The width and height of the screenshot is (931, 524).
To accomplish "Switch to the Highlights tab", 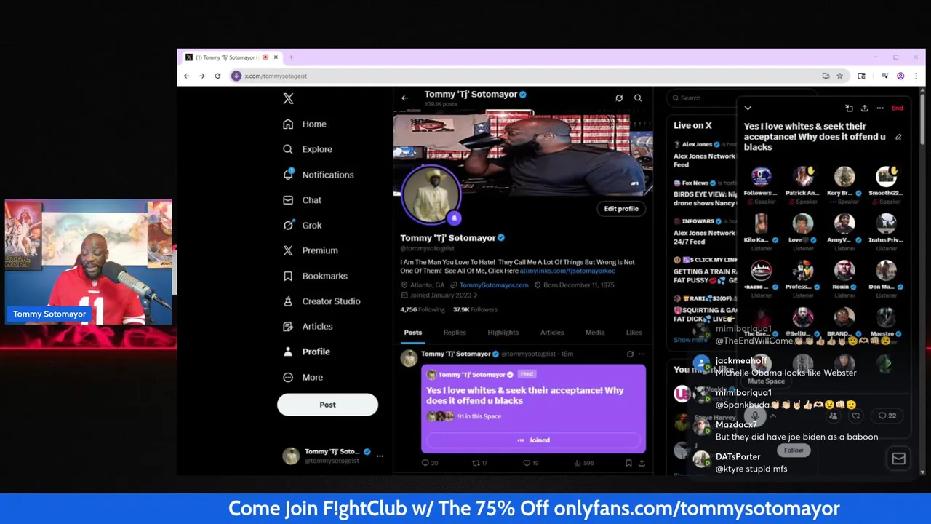I will [503, 333].
